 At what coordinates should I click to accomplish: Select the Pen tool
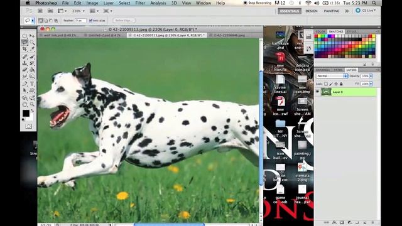click(x=24, y=83)
